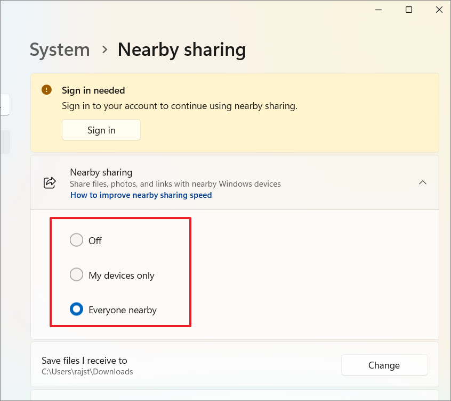The height and width of the screenshot is (401, 451).
Task: Click the breadcrumb chevron separator
Action: pos(104,49)
